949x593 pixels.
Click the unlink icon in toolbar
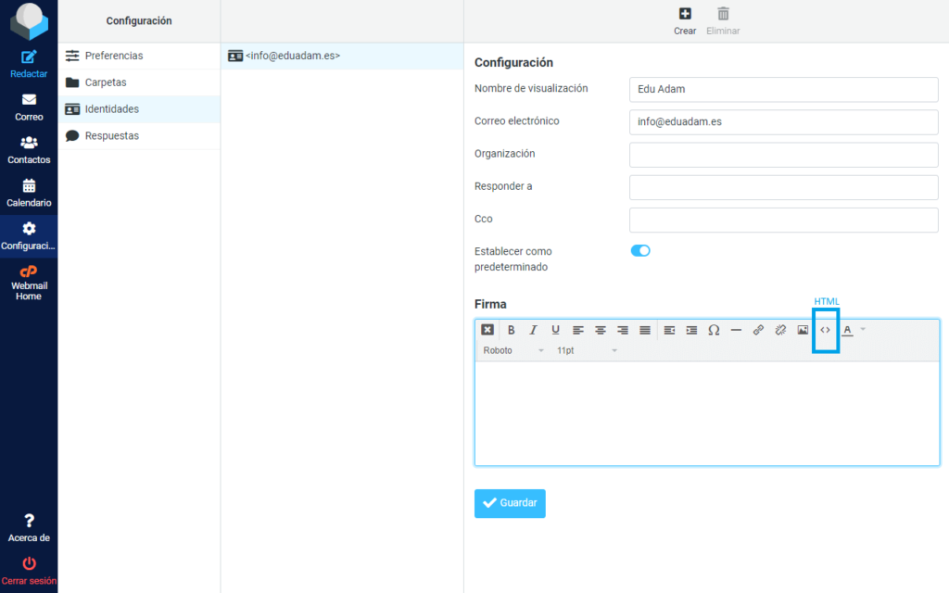780,330
